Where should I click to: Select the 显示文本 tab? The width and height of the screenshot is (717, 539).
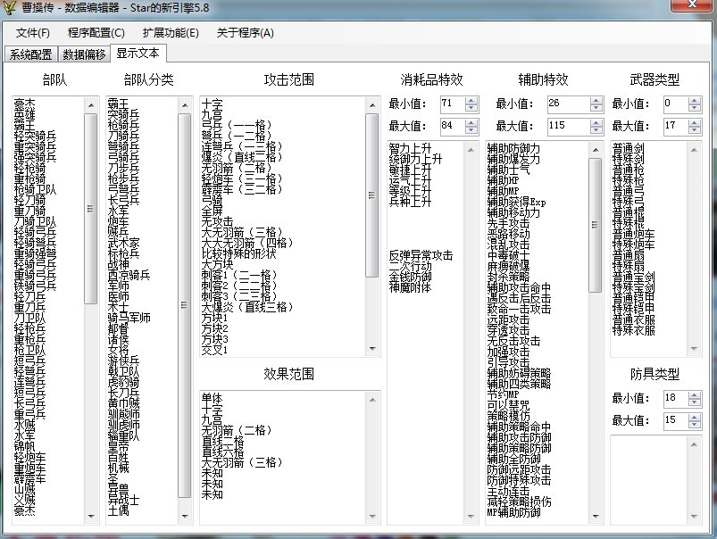138,54
